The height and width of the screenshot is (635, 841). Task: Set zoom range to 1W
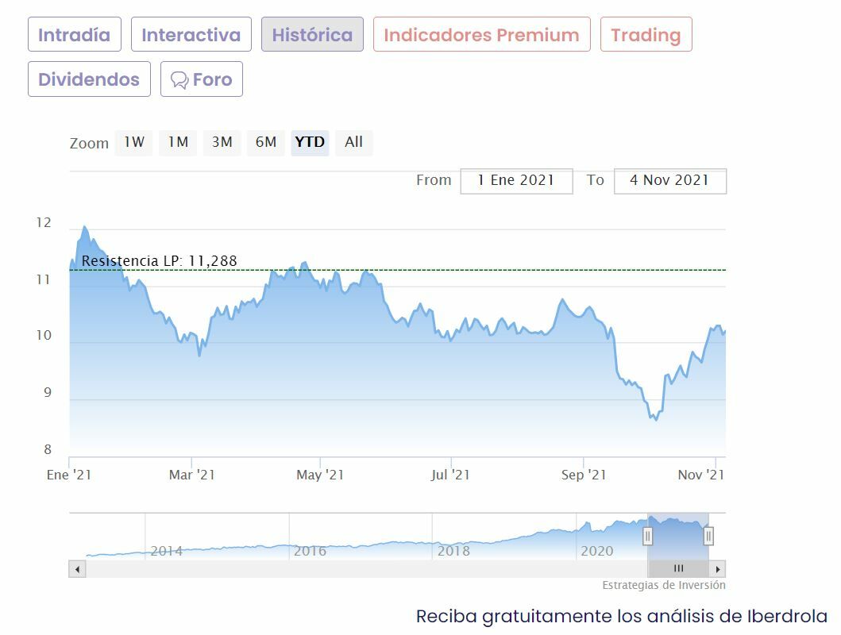pyautogui.click(x=133, y=142)
